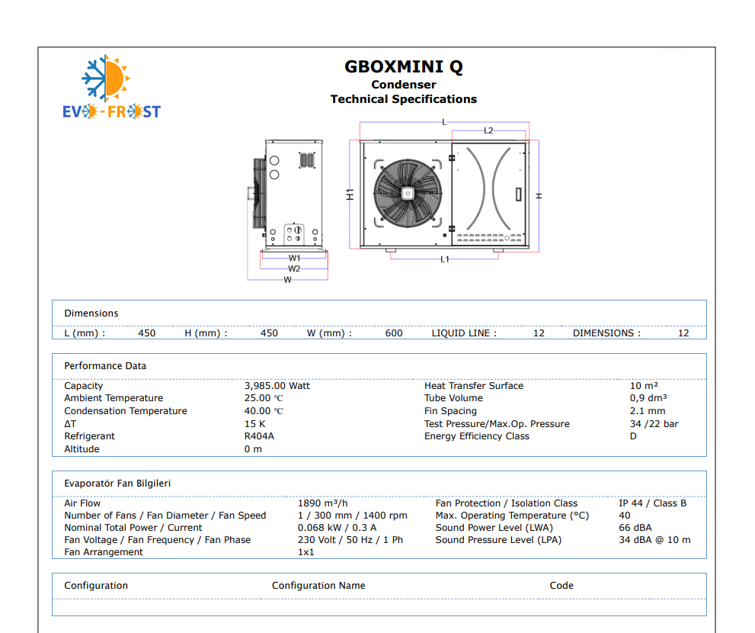Click the side-view condenser drawing

[x=287, y=196]
